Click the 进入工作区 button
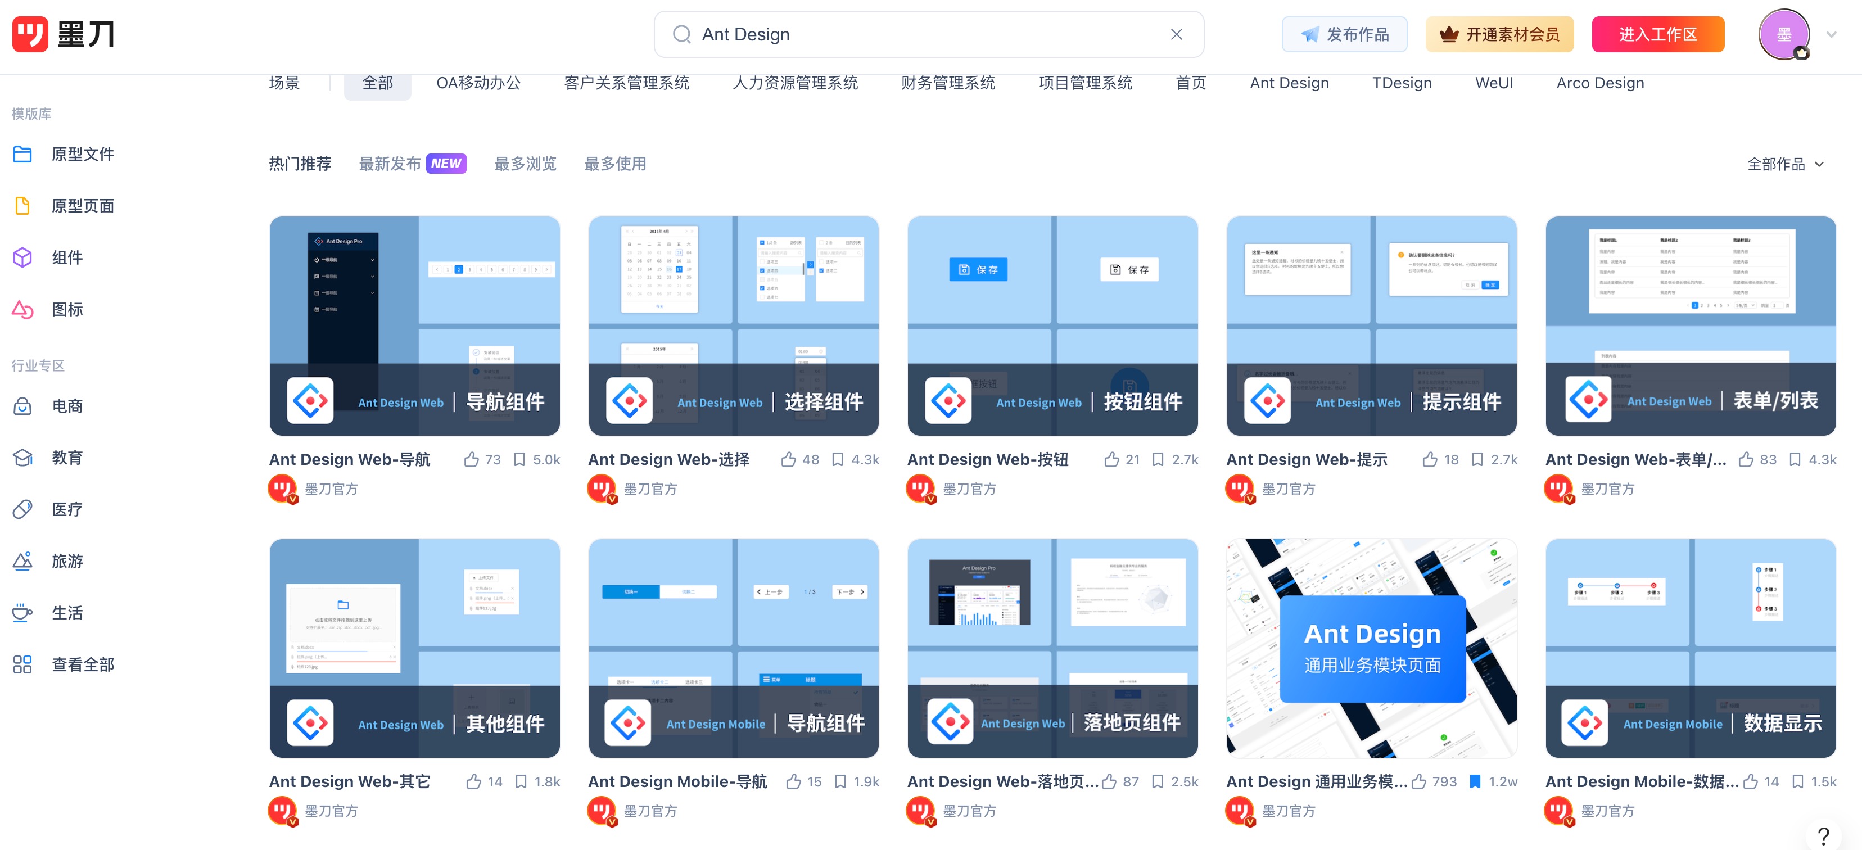1862x850 pixels. tap(1657, 34)
